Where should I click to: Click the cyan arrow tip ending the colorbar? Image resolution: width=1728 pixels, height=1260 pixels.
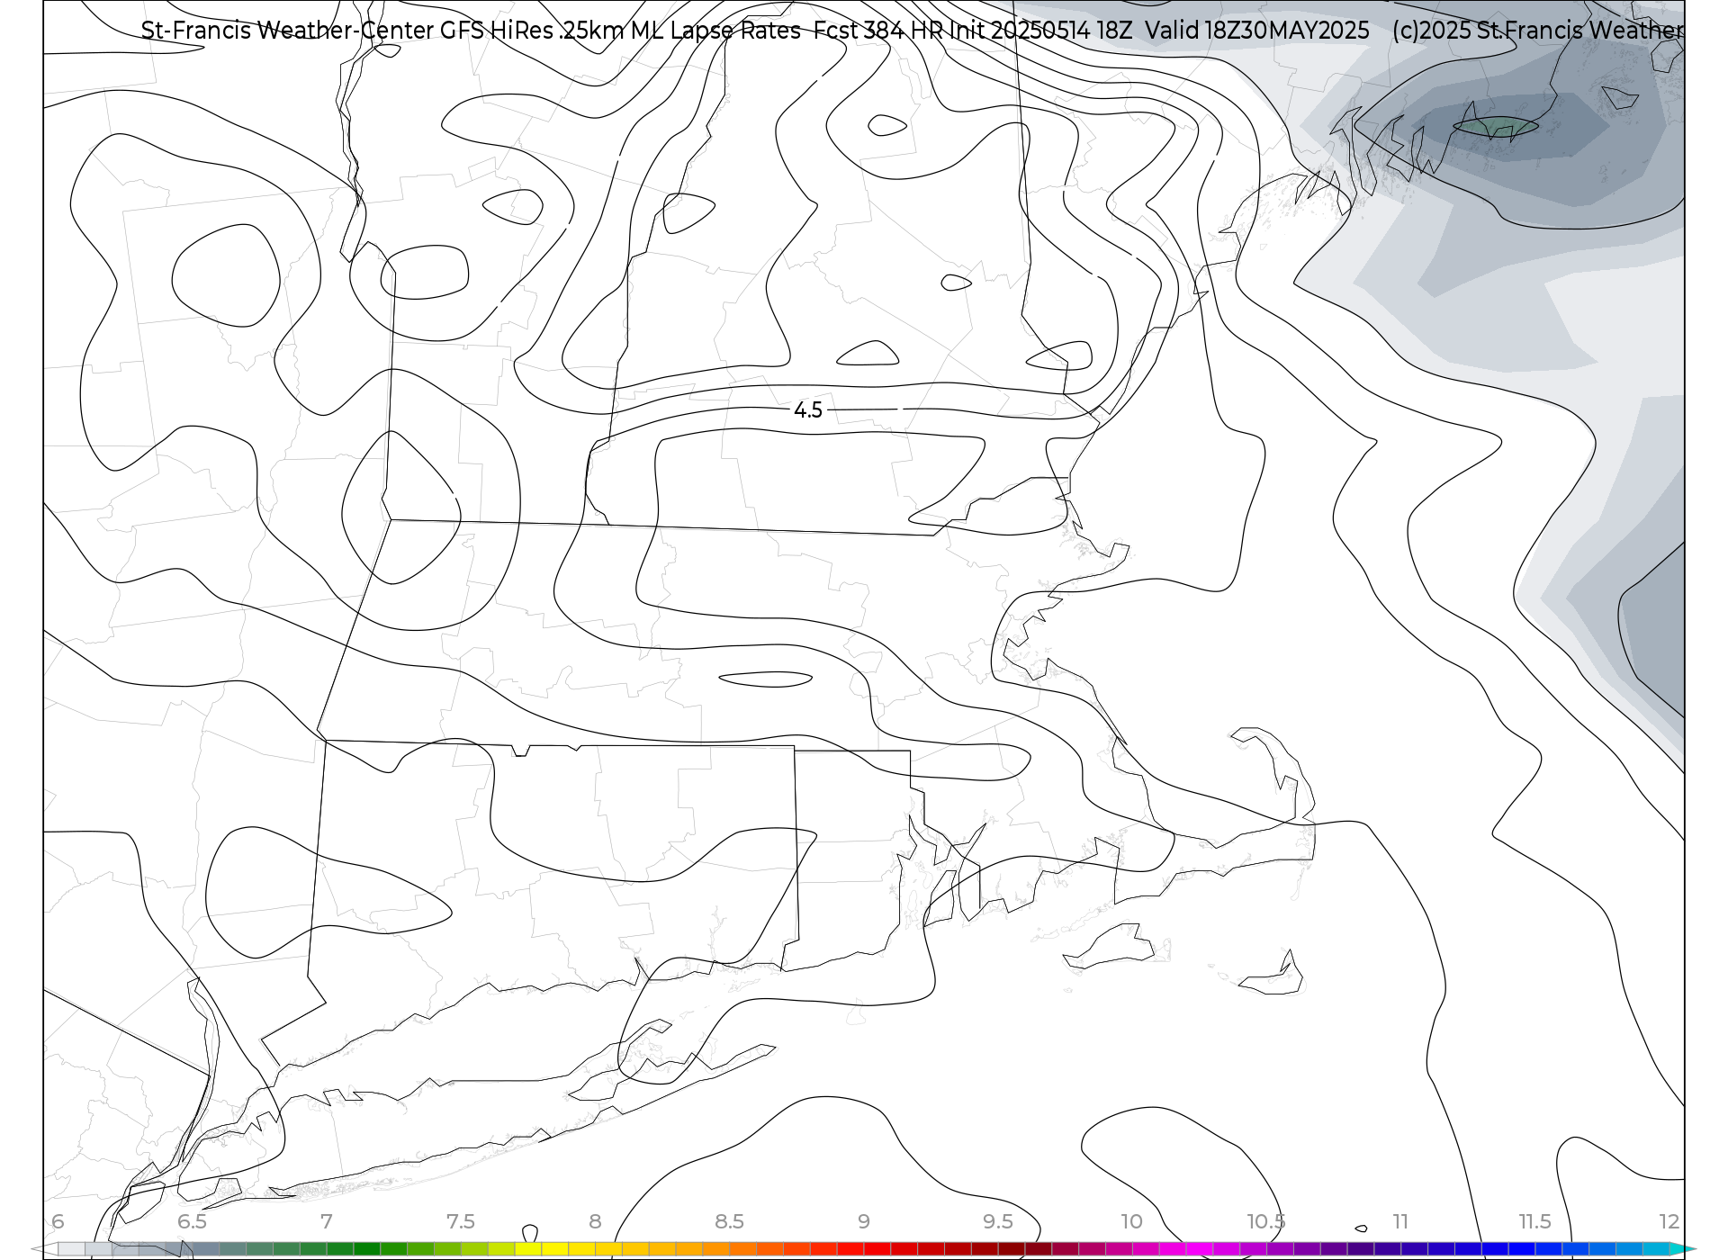[x=1681, y=1249]
